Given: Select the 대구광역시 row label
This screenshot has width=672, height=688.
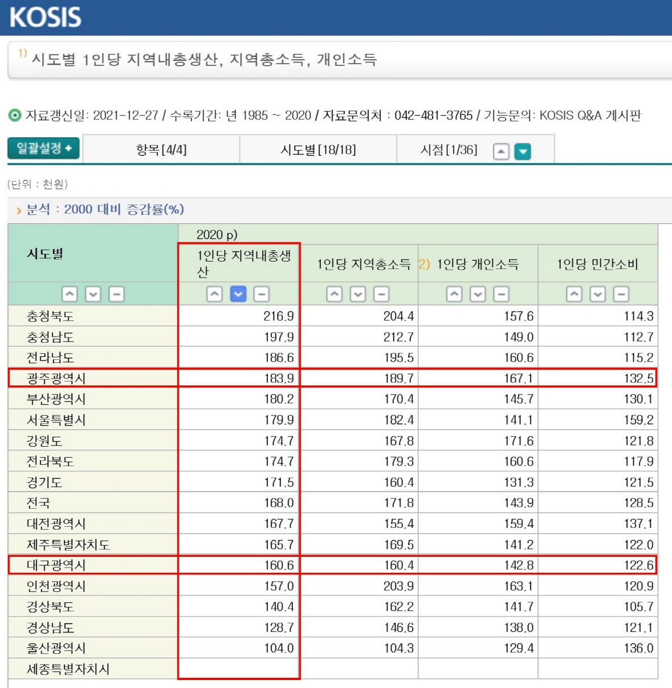Looking at the screenshot, I should (x=56, y=565).
